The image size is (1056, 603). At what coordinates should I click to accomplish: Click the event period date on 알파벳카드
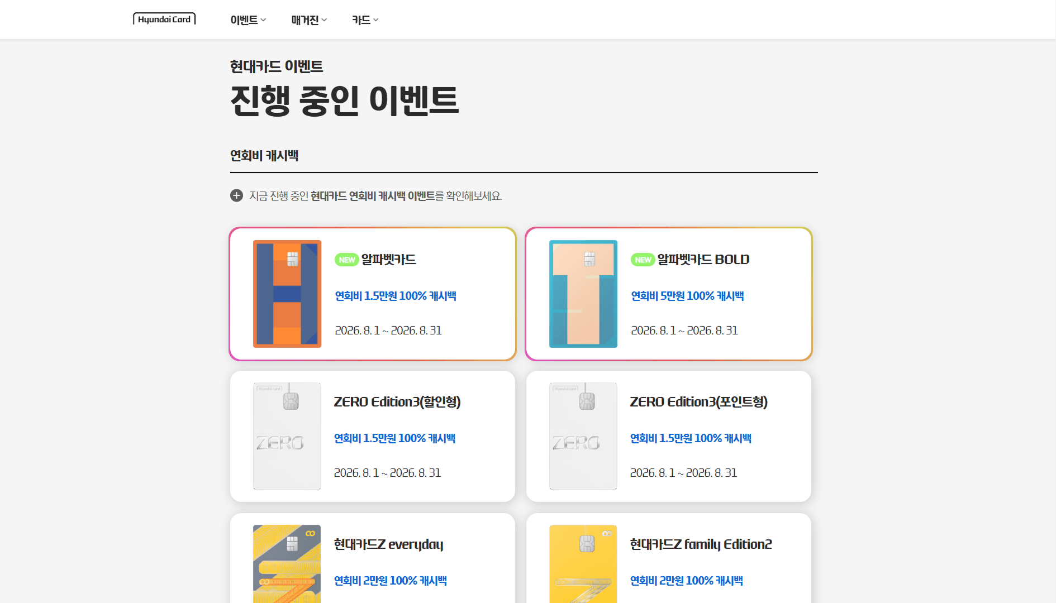point(388,331)
